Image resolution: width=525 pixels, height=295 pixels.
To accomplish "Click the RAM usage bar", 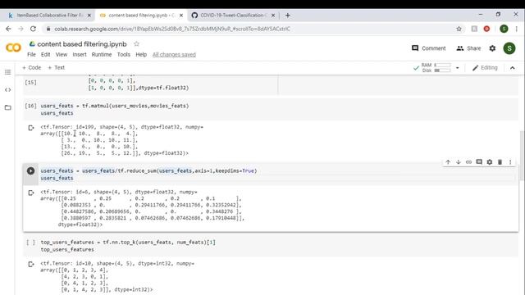I will coord(442,65).
